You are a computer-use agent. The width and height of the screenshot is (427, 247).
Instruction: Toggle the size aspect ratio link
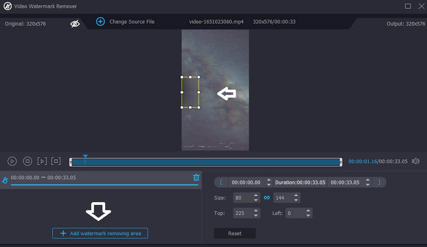pos(267,197)
